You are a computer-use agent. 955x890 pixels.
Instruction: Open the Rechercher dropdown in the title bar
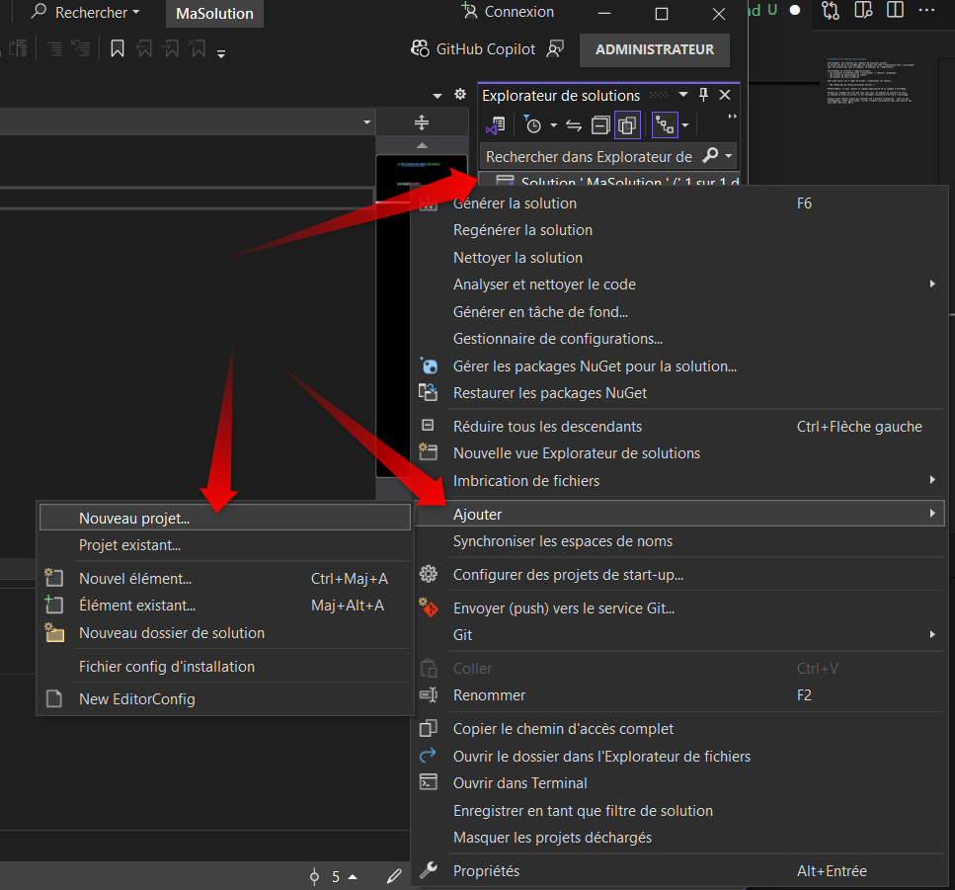(86, 13)
